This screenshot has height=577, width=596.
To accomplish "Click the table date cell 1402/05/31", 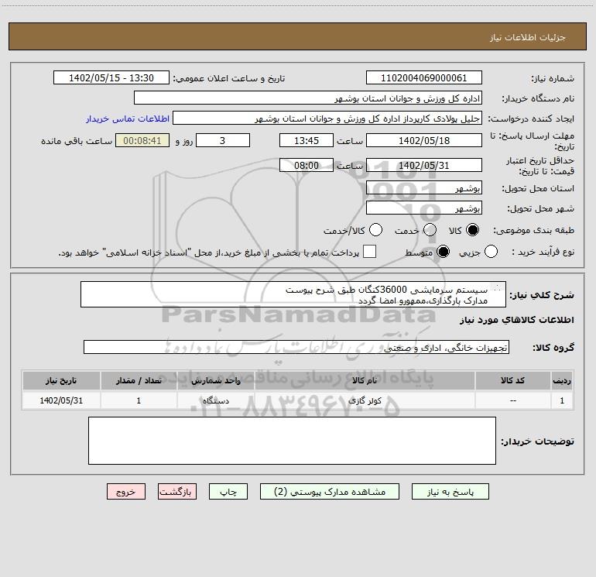I will [x=61, y=400].
